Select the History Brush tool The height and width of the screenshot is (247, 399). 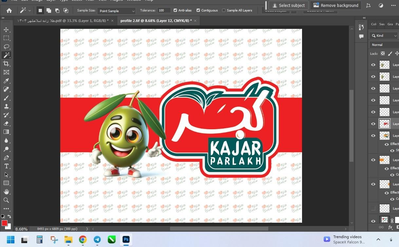pos(6,115)
